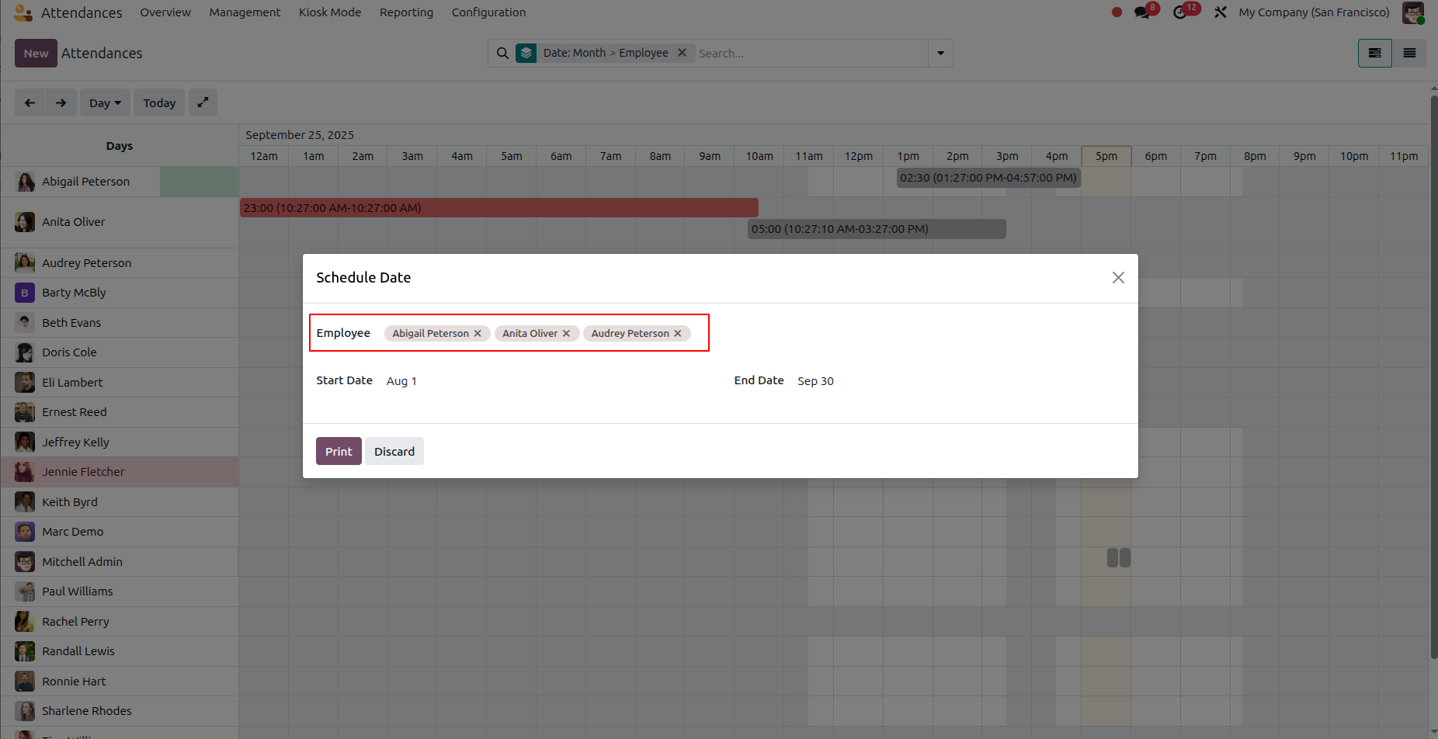This screenshot has width=1438, height=739.
Task: Open the user avatar menu in top bar
Action: click(1412, 12)
